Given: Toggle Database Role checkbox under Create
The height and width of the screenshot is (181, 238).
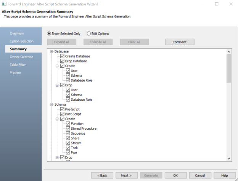Looking at the screenshot, I should click(x=68, y=80).
